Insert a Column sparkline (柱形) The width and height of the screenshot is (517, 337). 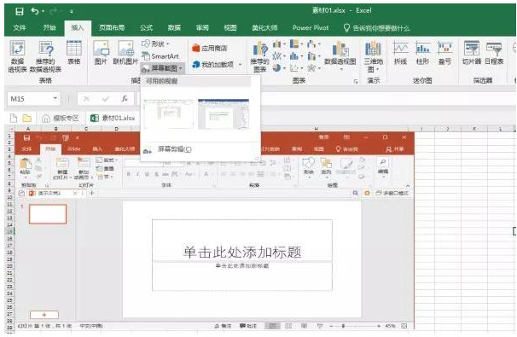point(422,53)
